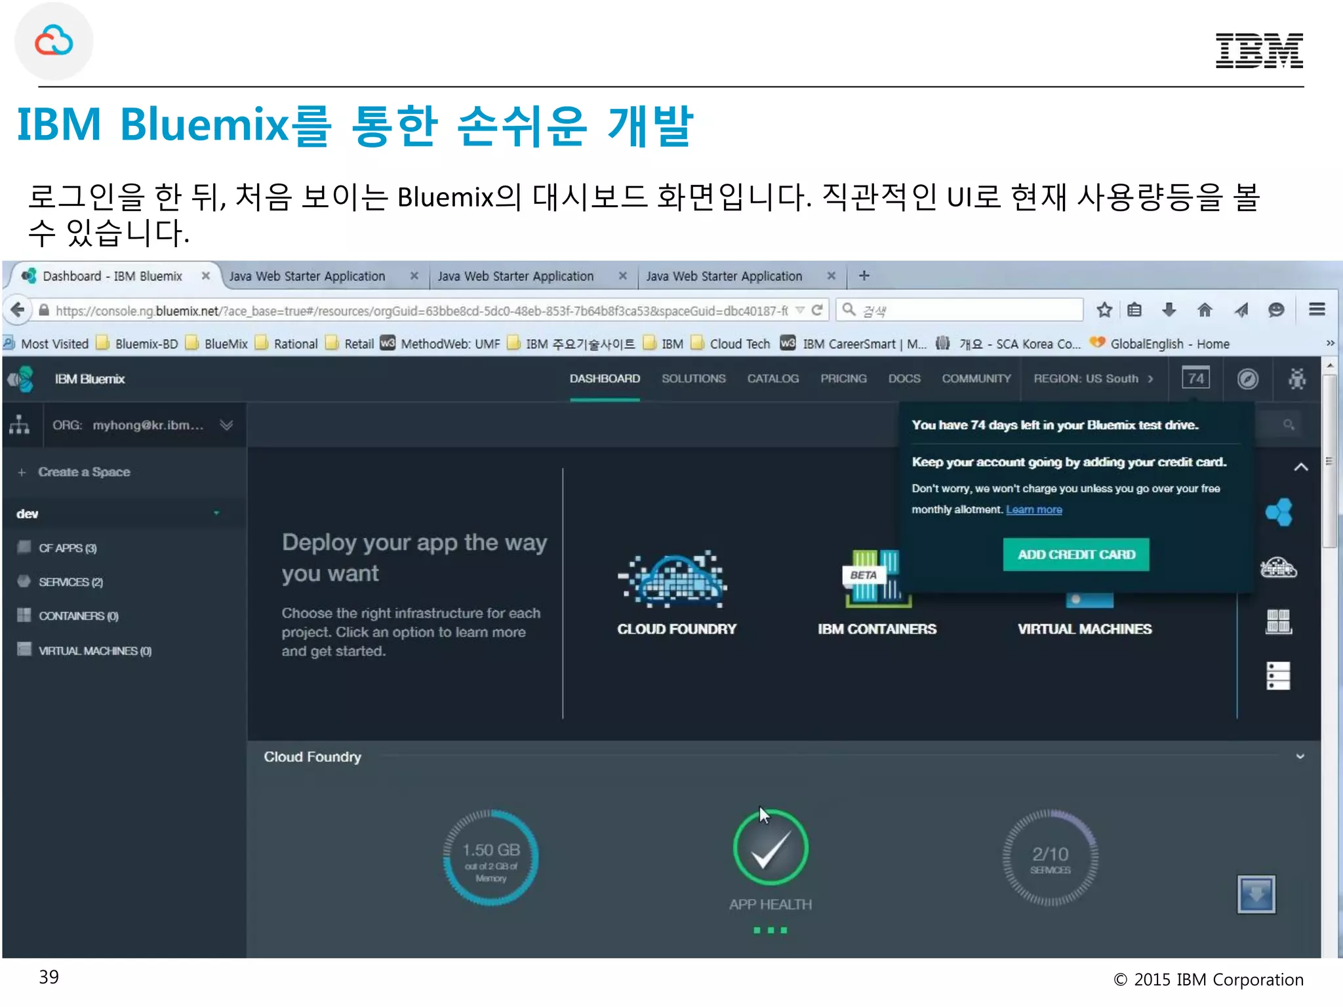1343x1007 pixels.
Task: Close the Dashboard - IBM Bluemix browser tab
Action: pyautogui.click(x=205, y=276)
